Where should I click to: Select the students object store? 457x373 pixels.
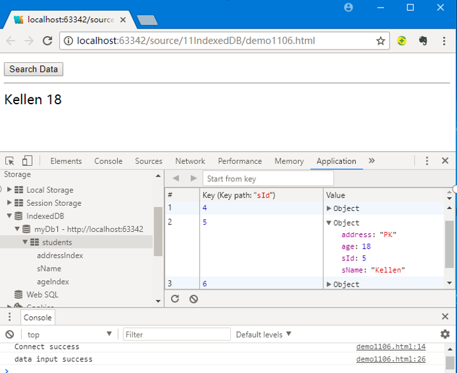coord(57,242)
